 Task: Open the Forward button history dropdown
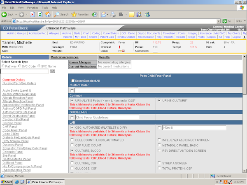(x=27, y=14)
